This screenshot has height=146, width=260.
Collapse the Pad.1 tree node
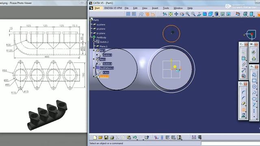point(94,59)
